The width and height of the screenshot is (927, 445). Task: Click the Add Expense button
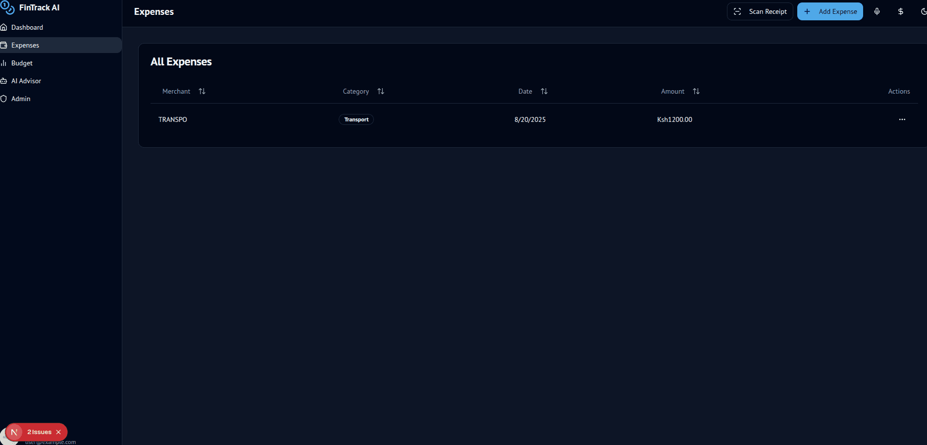coord(830,11)
